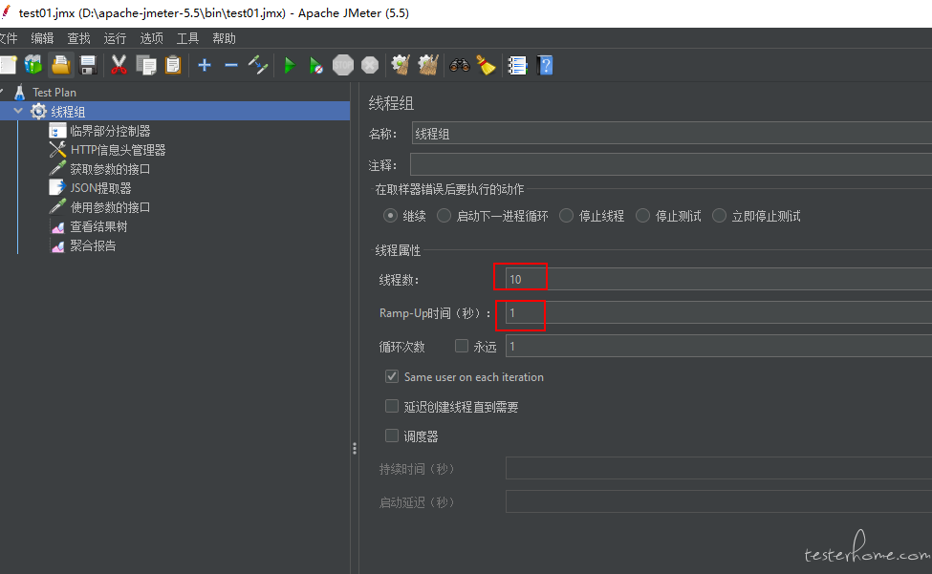932x574 pixels.
Task: Open the 选项 menu
Action: (152, 38)
